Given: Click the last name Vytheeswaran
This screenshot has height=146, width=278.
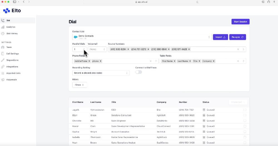Looking at the screenshot, I should click(97, 110).
